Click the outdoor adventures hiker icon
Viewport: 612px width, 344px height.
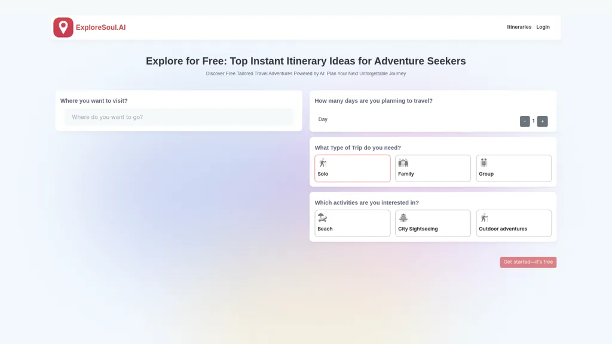tap(484, 217)
